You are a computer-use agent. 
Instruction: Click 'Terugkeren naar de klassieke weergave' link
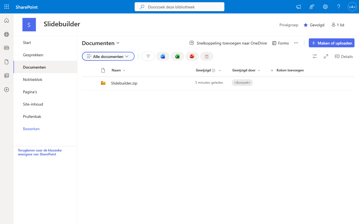coord(40,152)
